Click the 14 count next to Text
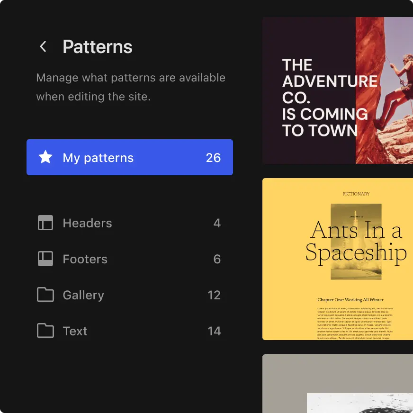 click(x=214, y=331)
